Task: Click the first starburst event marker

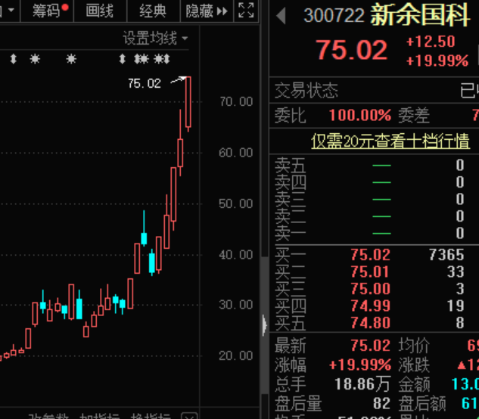Action: 35,59
